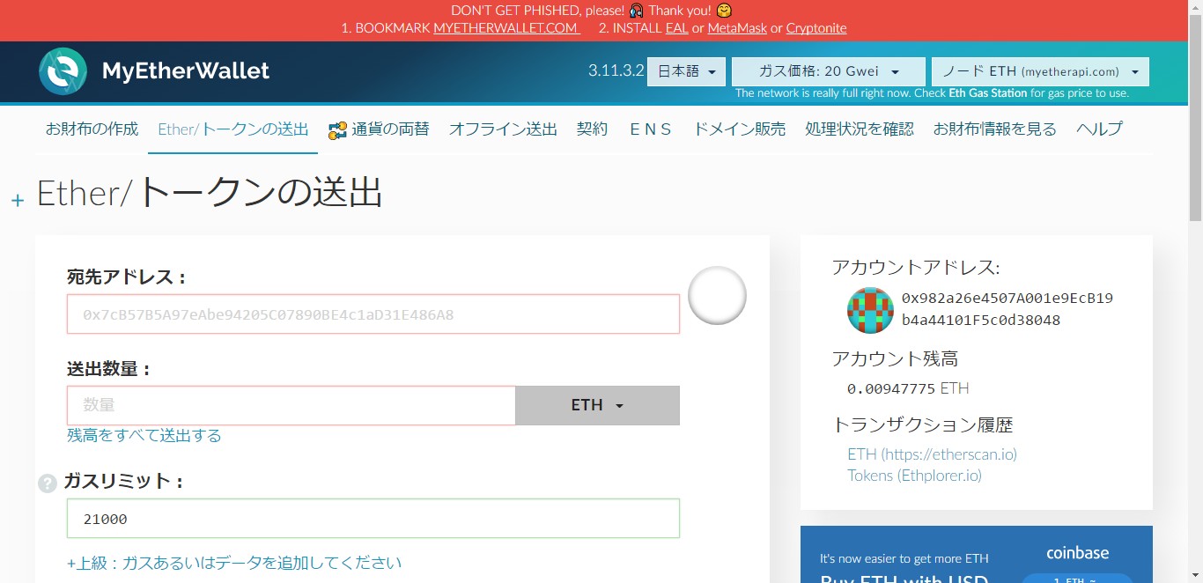The image size is (1203, 583).
Task: Go to the ドメイン販売 tab
Action: 740,129
